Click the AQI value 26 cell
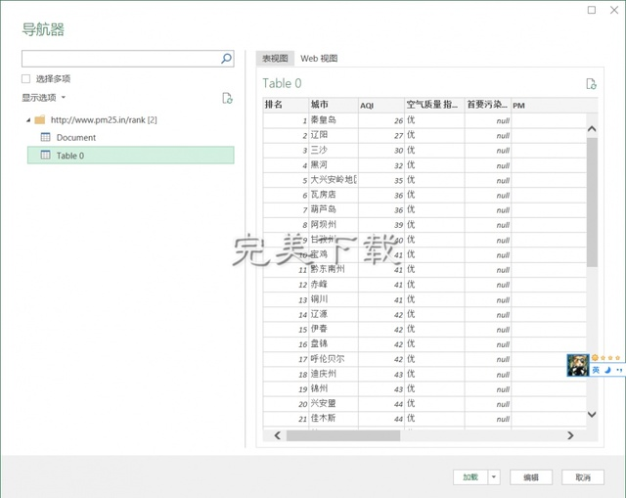Image resolution: width=626 pixels, height=498 pixels. click(x=381, y=120)
